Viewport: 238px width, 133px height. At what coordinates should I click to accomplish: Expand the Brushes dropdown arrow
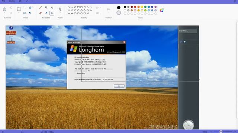click(x=60, y=13)
